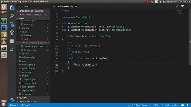Open the Test beaker view
191x107 pixels.
click(12, 49)
